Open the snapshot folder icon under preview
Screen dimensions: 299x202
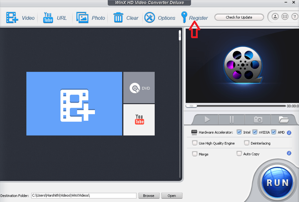(x=284, y=119)
